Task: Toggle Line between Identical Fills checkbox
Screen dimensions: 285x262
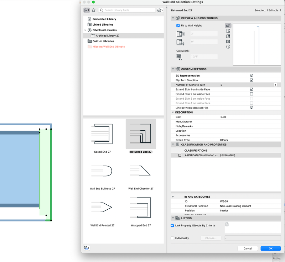Action: coord(252,108)
